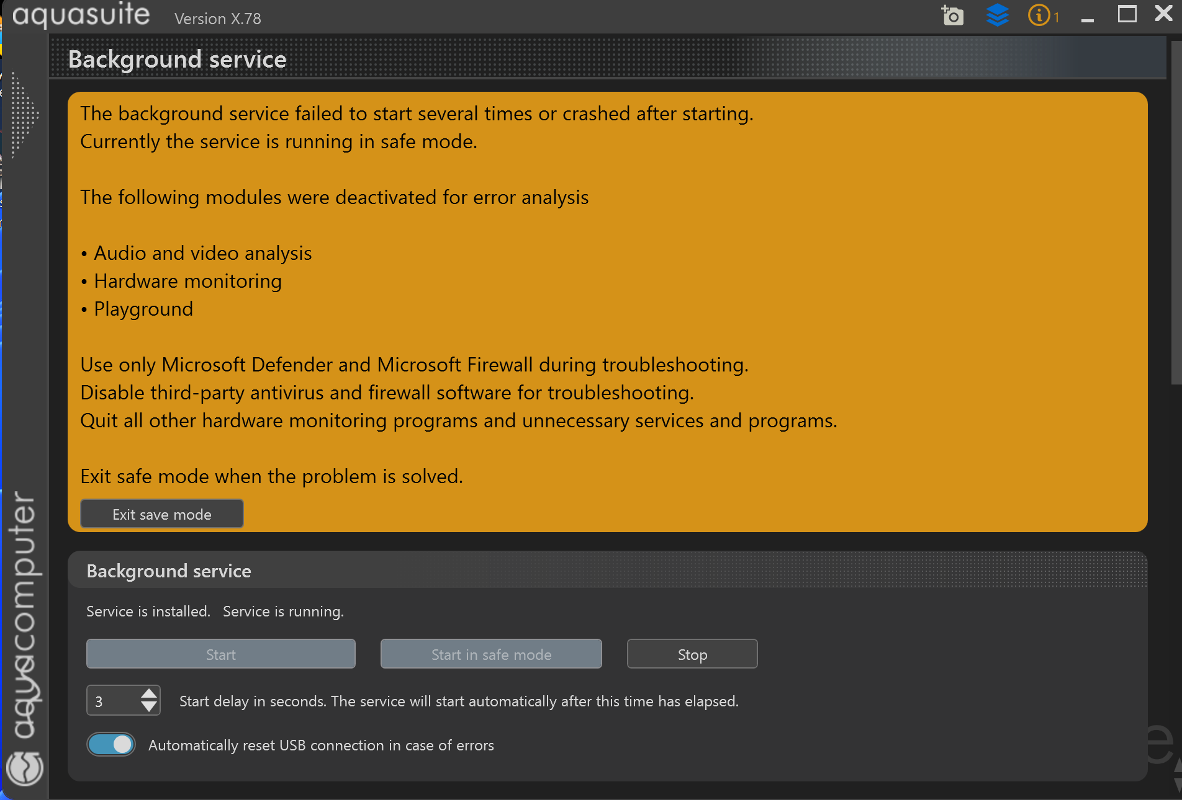Click the Start service button

(221, 654)
